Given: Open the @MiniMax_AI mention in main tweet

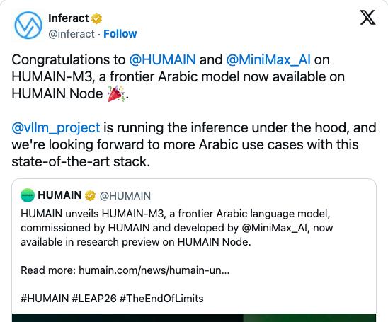Looking at the screenshot, I should [268, 60].
